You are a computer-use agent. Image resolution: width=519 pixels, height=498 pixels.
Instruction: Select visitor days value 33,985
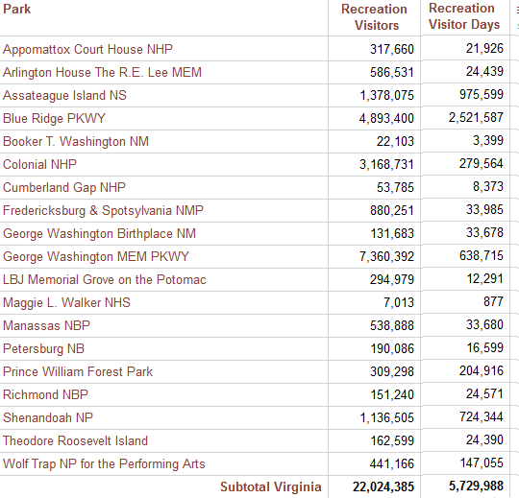pyautogui.click(x=484, y=210)
